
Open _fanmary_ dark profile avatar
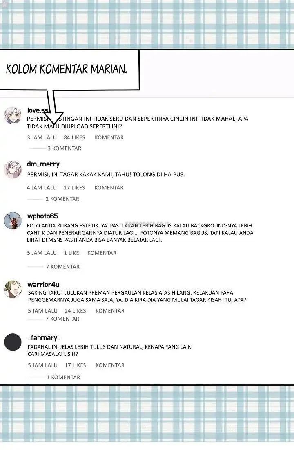click(x=13, y=342)
